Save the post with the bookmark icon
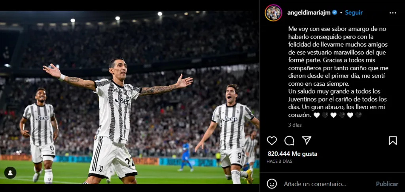The height and width of the screenshot is (192, 405). [393, 141]
